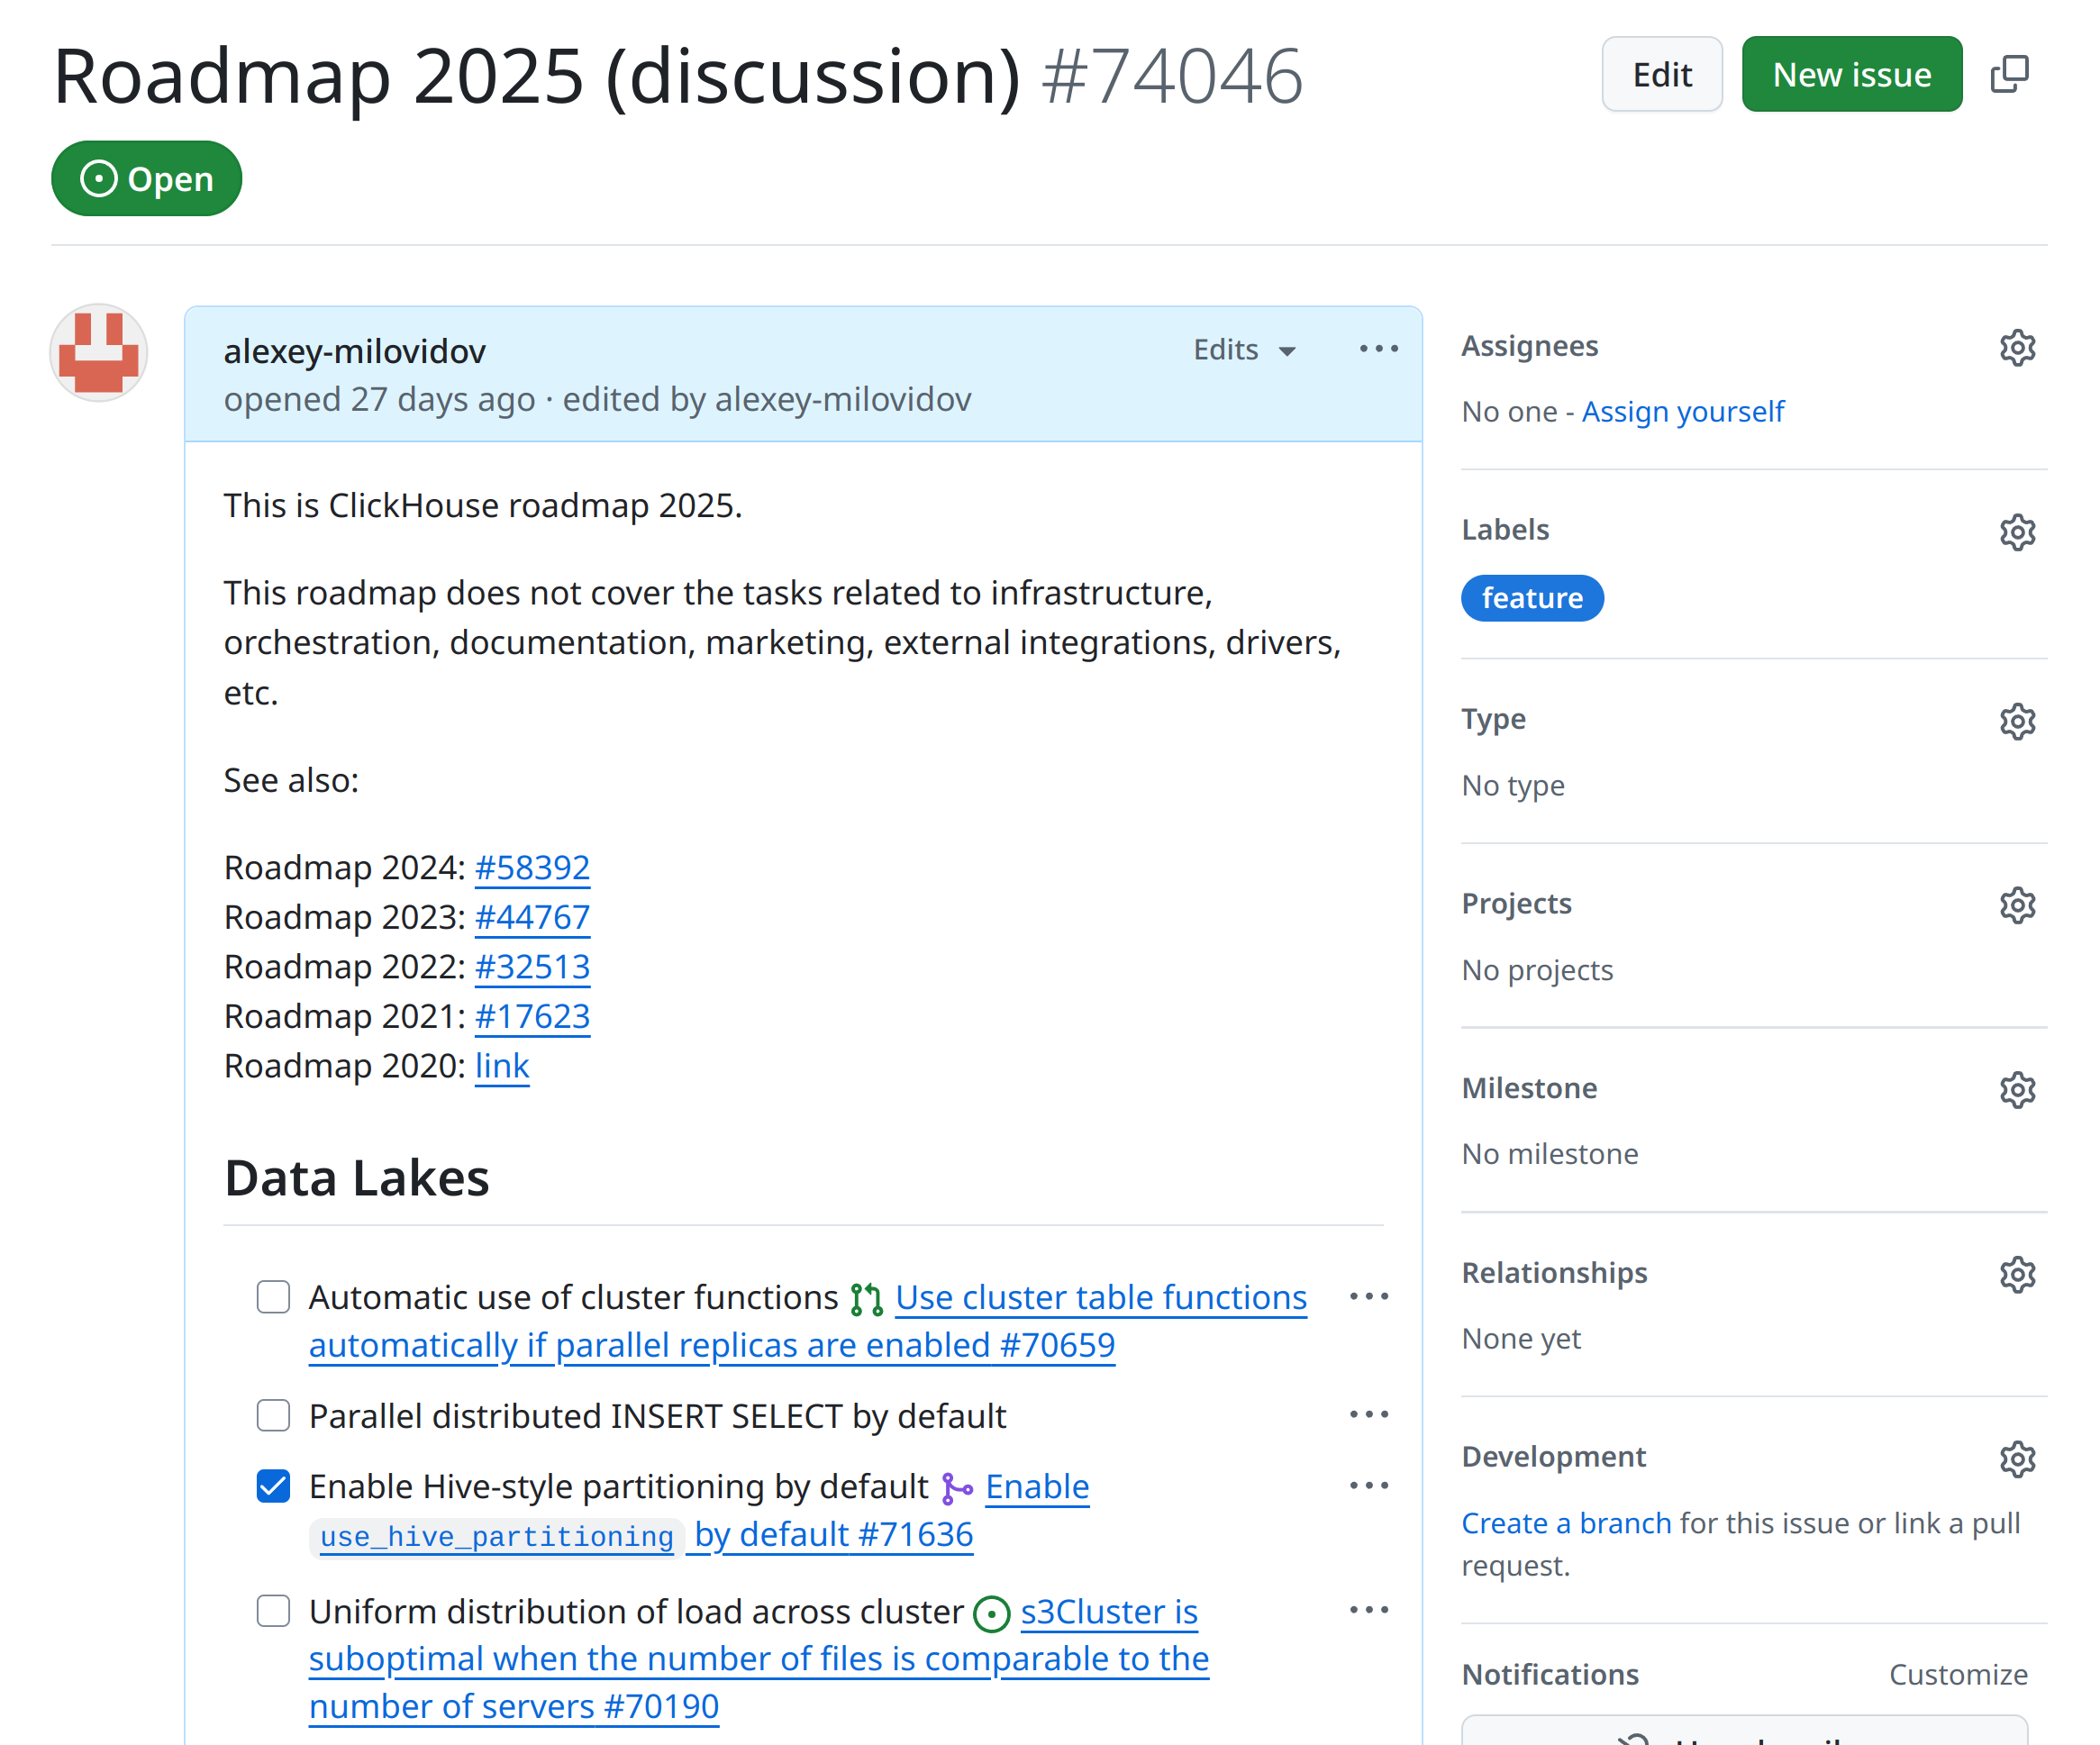2100x1745 pixels.
Task: Open options for Uniform distribution of load item
Action: [1369, 1610]
